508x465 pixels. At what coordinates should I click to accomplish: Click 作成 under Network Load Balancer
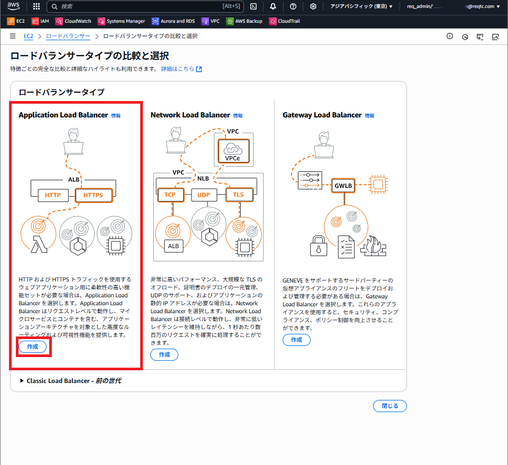click(x=164, y=354)
